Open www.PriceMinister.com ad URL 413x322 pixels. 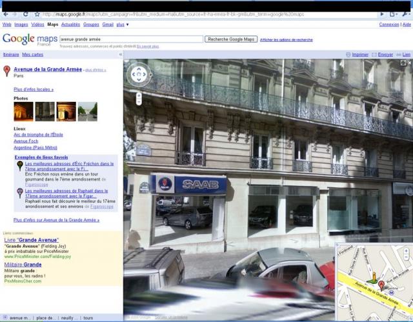pyautogui.click(x=37, y=256)
